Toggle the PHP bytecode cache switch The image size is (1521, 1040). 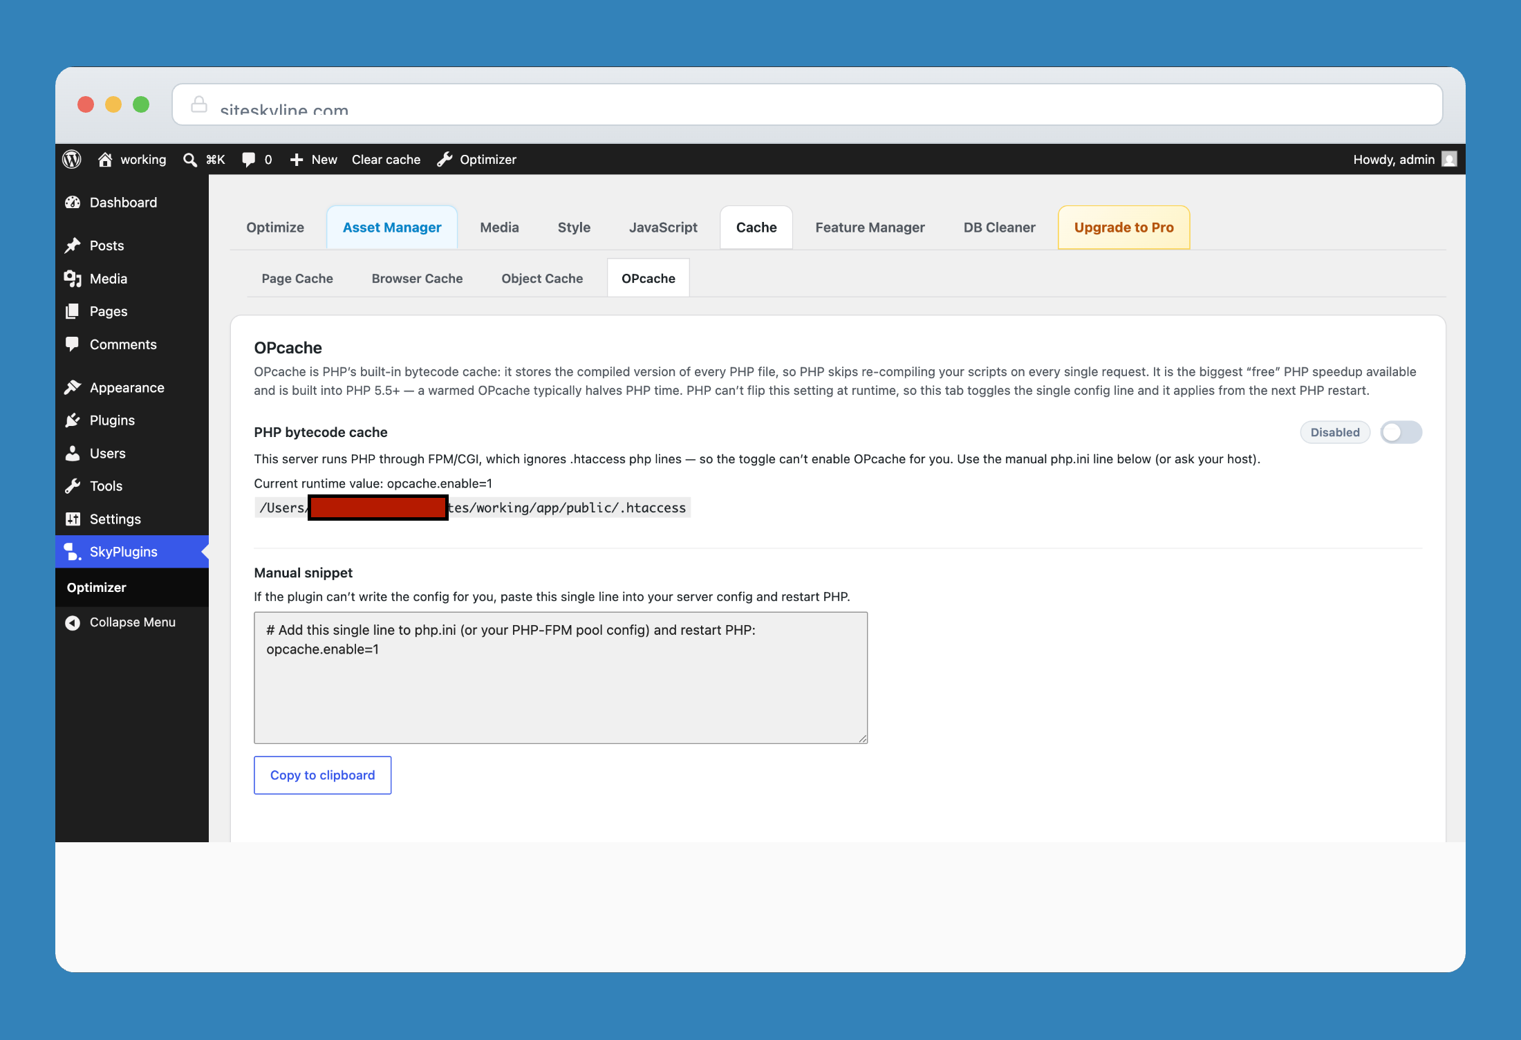pyautogui.click(x=1401, y=432)
